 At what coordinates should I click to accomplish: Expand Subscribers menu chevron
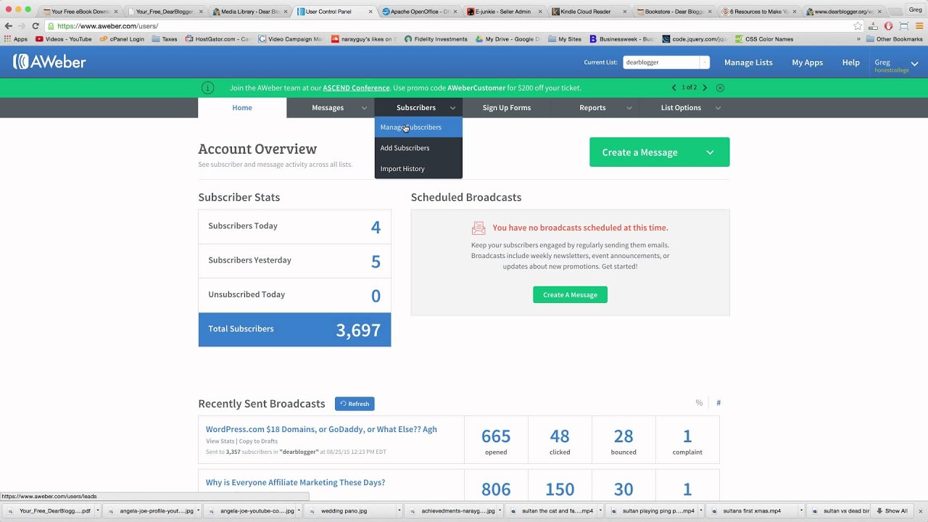[452, 108]
